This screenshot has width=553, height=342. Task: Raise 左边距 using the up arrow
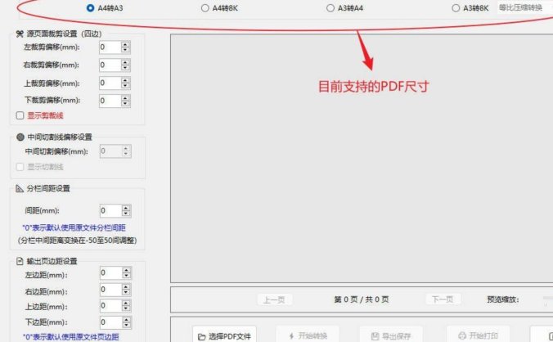[127, 270]
